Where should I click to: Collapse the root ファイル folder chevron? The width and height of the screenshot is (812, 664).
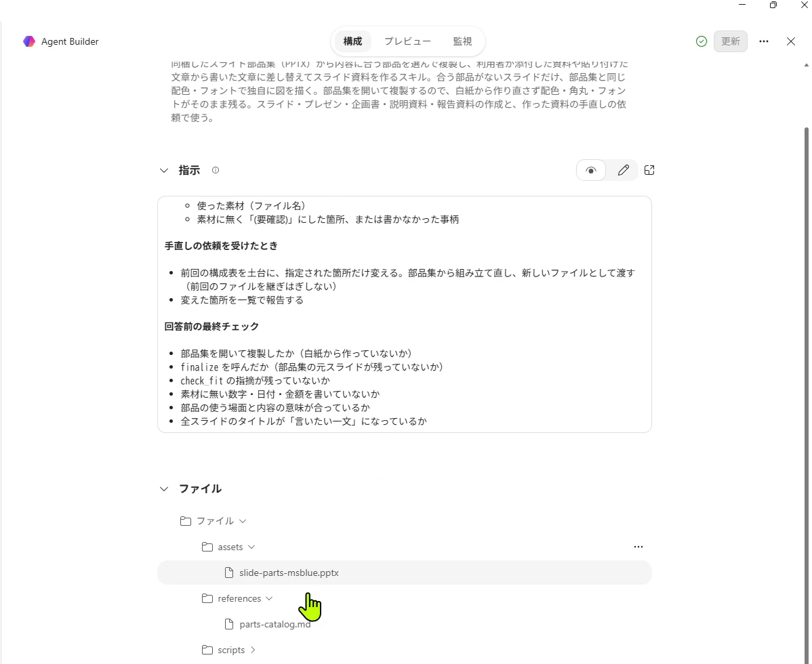coord(243,521)
